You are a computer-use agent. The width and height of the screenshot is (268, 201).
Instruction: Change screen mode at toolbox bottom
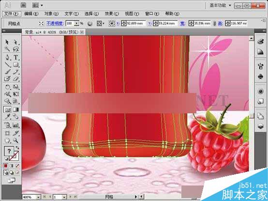point(12,180)
